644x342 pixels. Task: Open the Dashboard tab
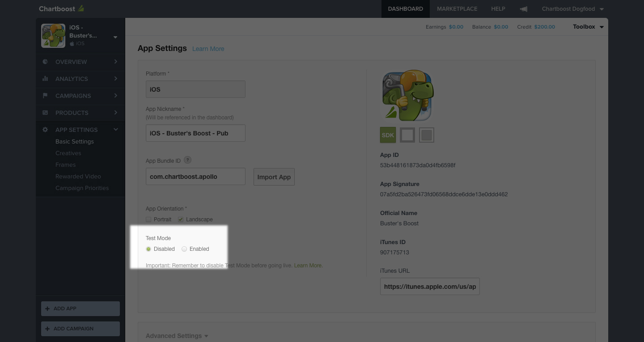406,9
